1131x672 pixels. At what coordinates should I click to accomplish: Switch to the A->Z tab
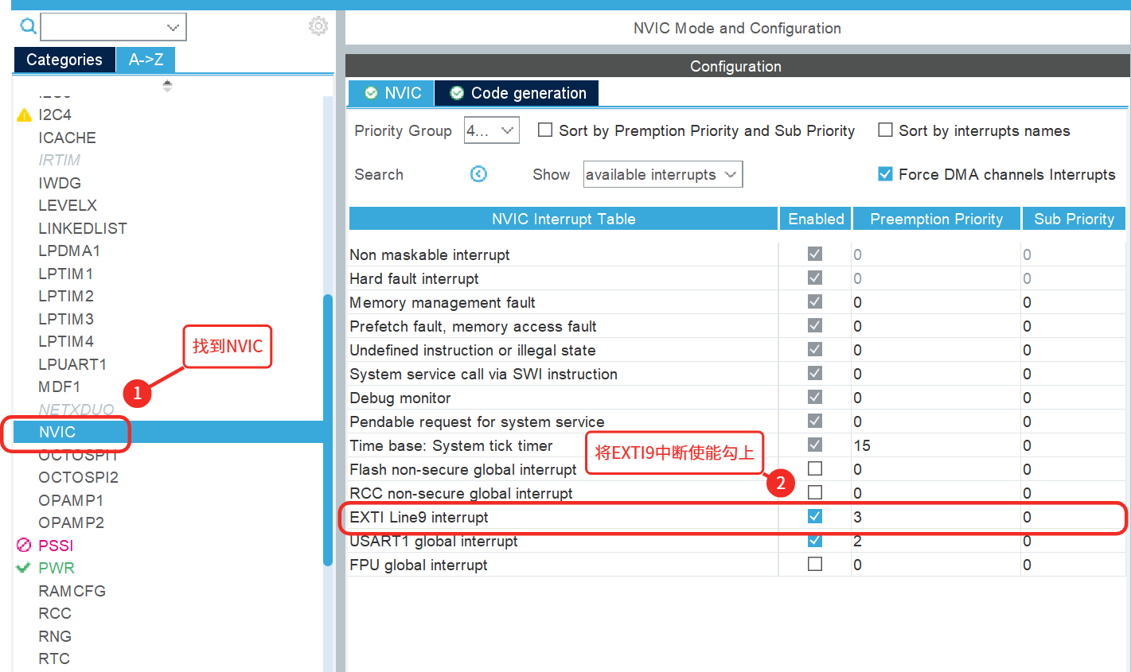(x=146, y=60)
